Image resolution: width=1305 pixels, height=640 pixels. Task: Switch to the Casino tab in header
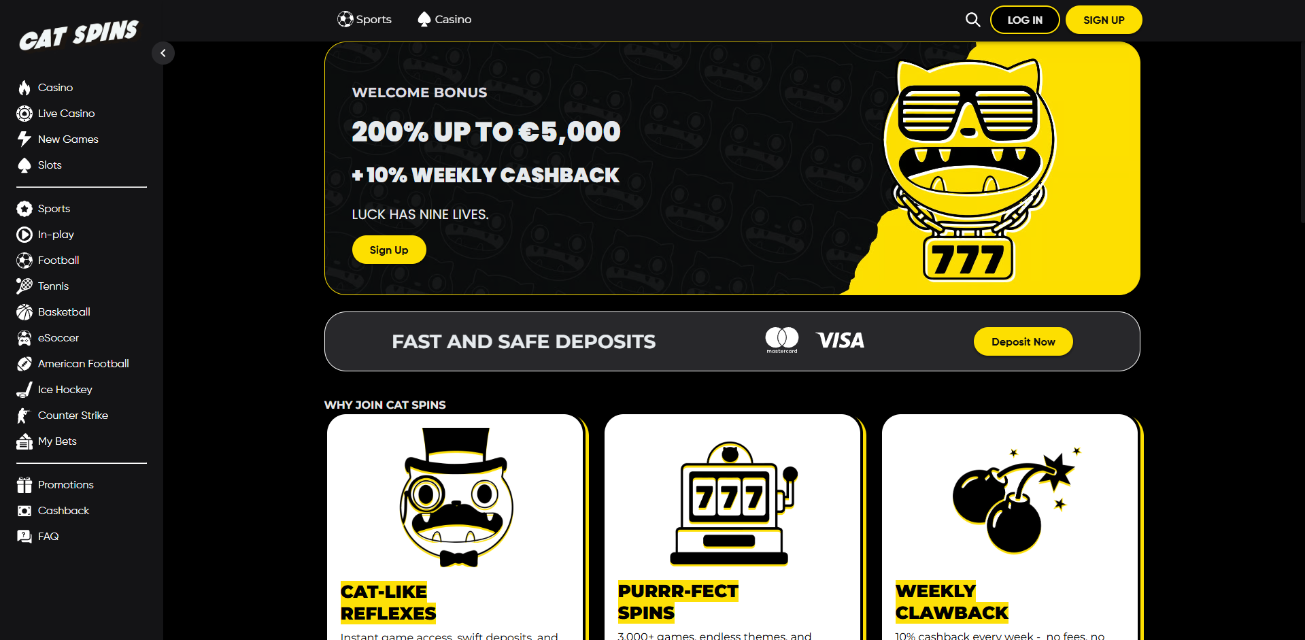click(x=445, y=19)
